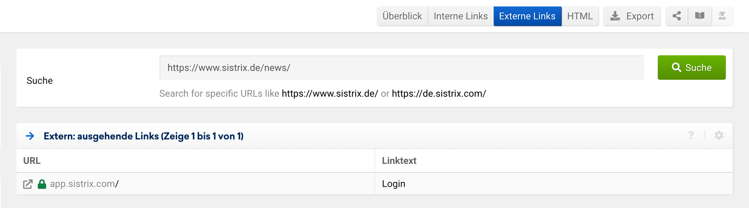Screen dimensions: 749x208
Task: Open the Interne Links tab
Action: 461,16
